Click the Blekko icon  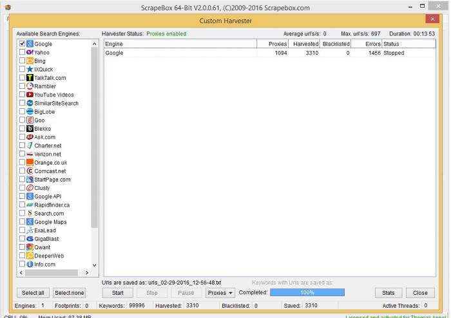point(30,128)
